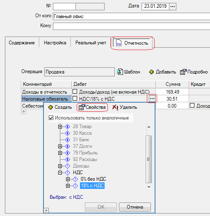
Task: Click the Отмена button
Action: (135, 207)
